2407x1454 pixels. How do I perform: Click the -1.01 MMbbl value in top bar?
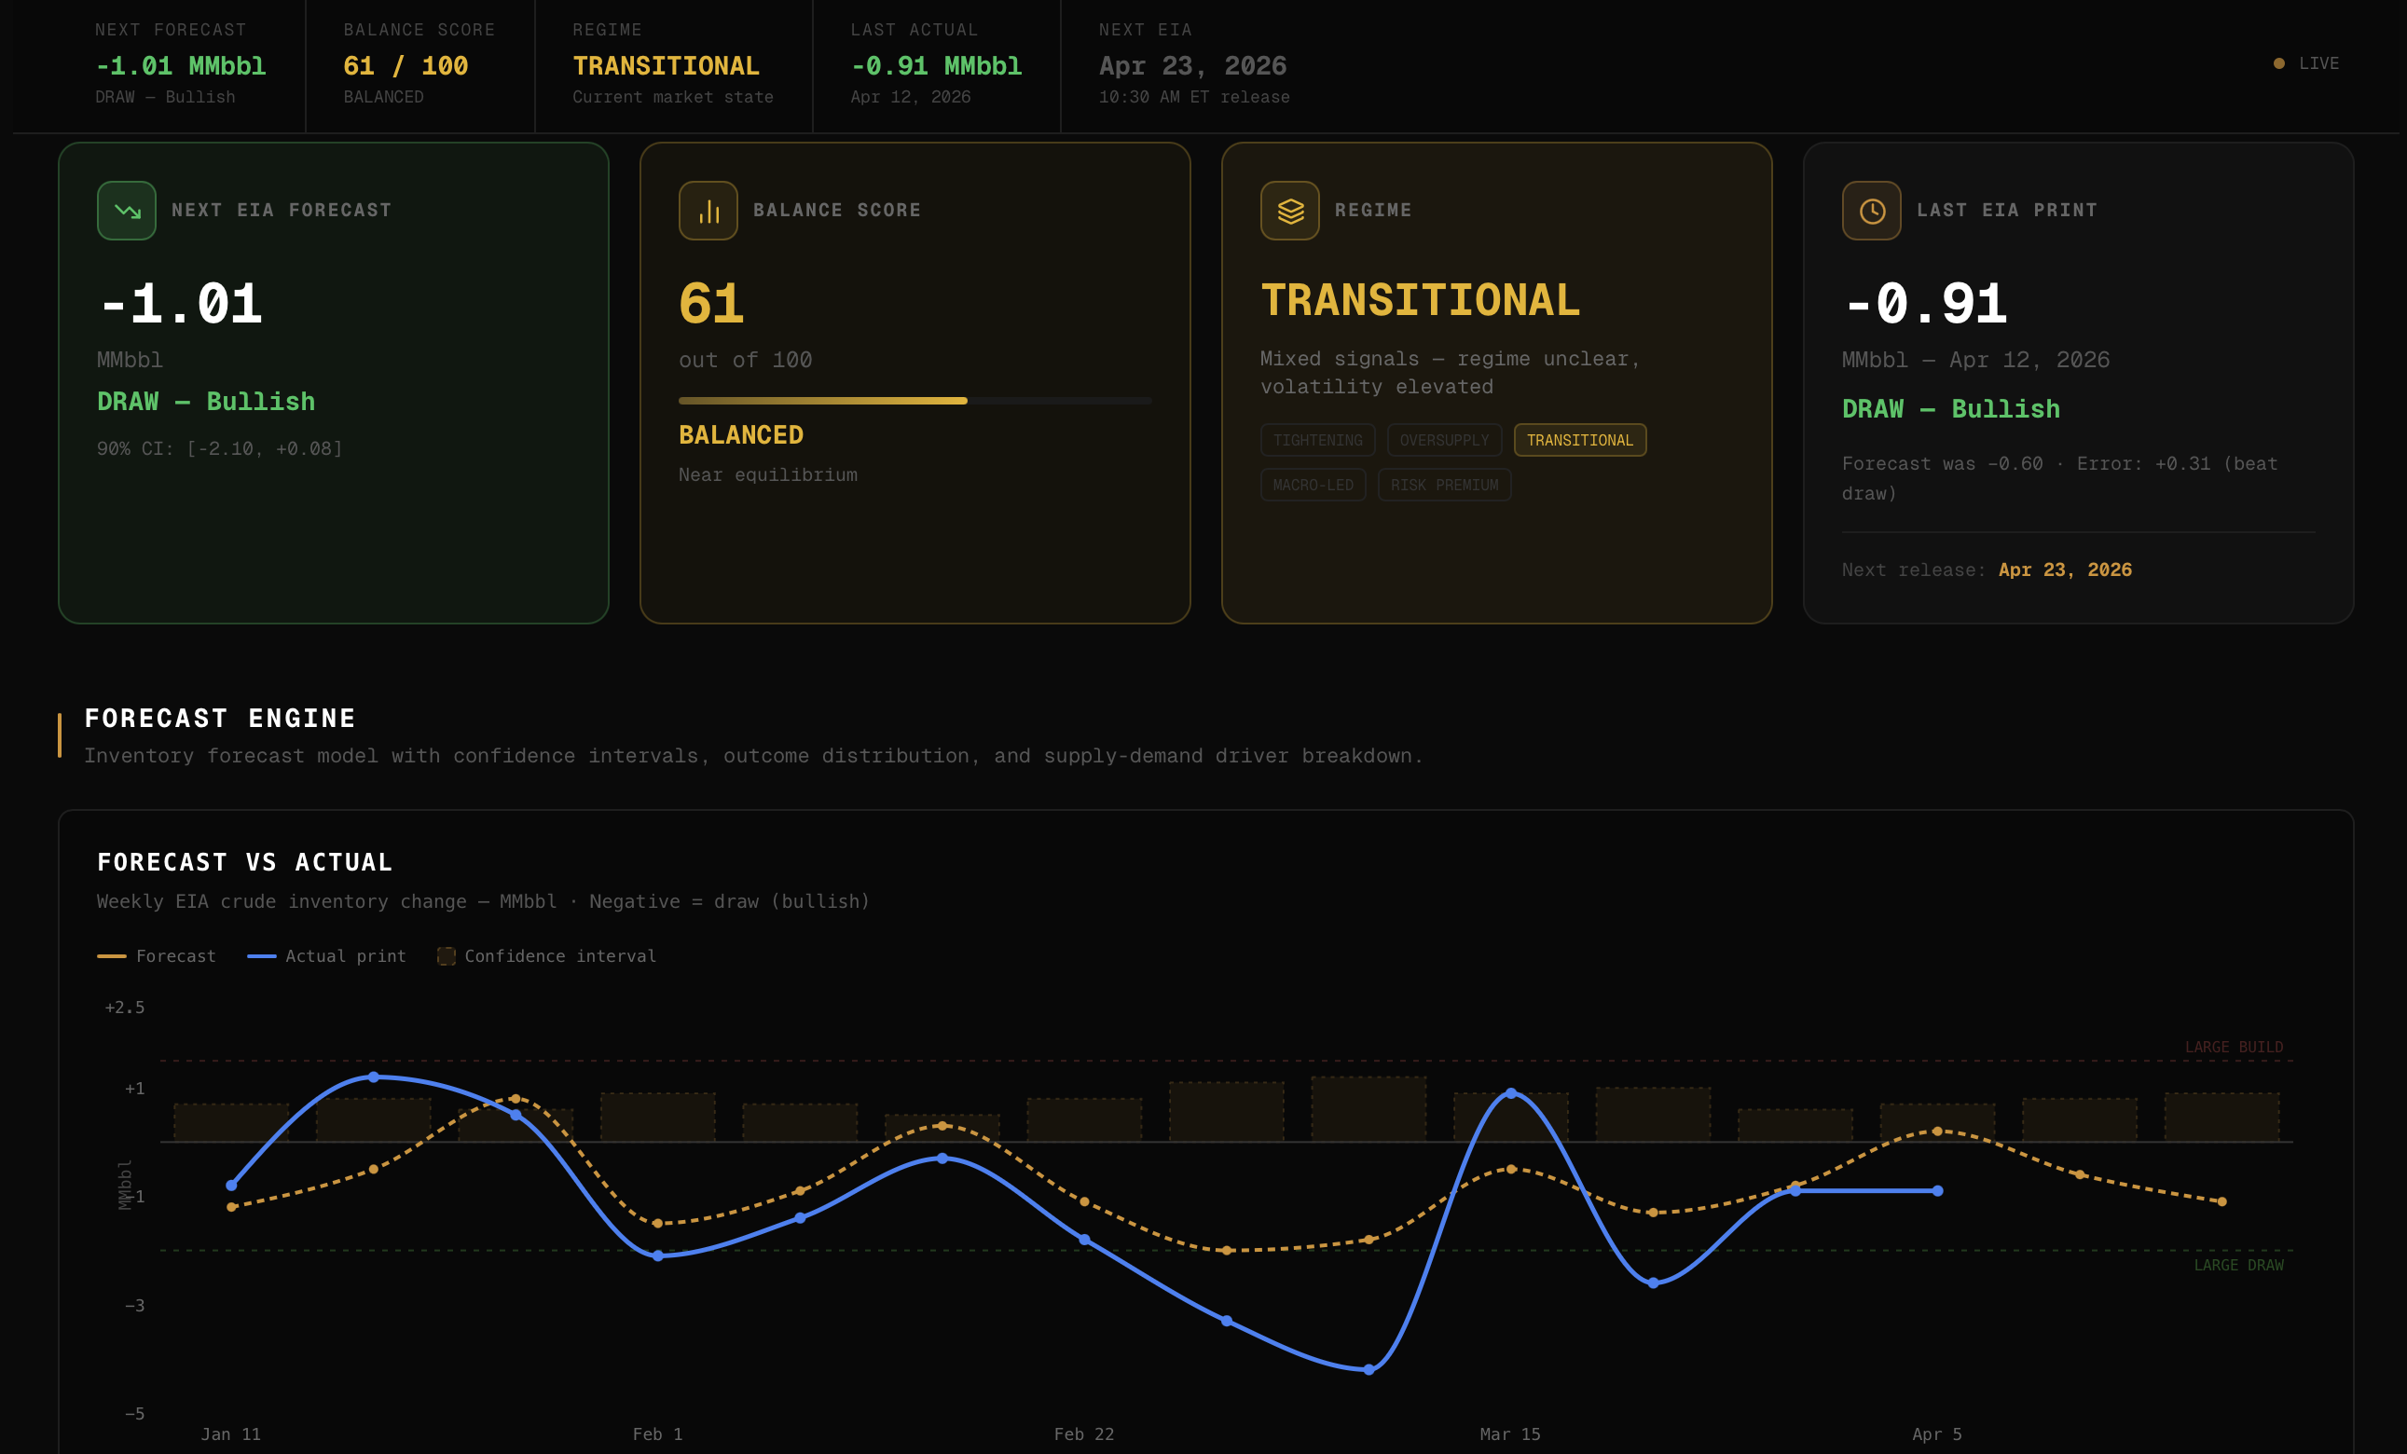tap(181, 66)
